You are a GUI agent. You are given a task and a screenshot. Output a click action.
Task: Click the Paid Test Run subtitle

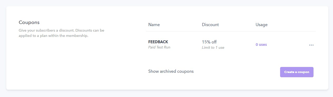click(x=159, y=47)
